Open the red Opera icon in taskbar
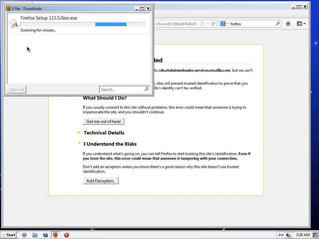The width and height of the screenshot is (319, 239). coord(66,235)
